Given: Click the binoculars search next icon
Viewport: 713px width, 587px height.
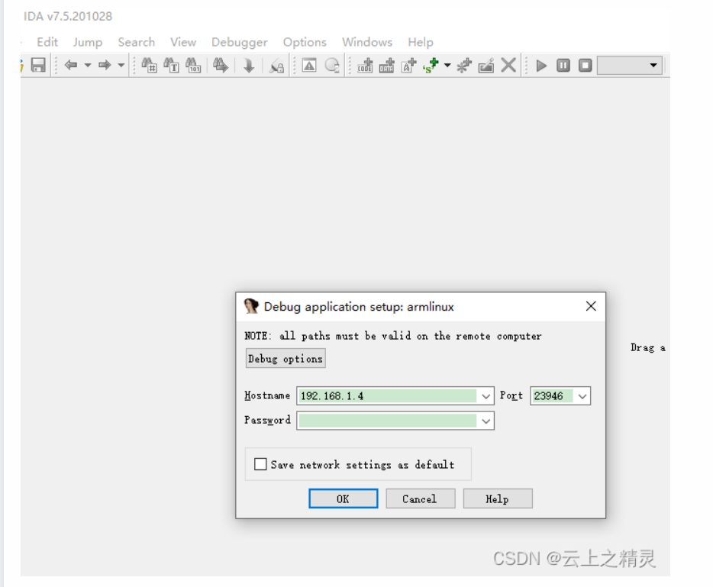Looking at the screenshot, I should point(221,66).
